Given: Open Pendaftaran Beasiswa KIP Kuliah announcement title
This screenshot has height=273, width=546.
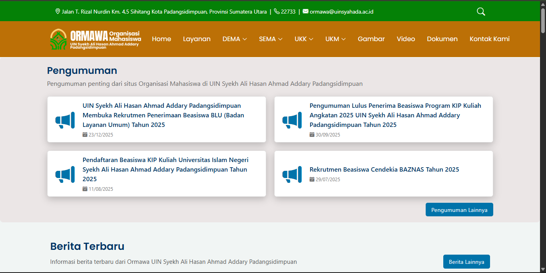Looking at the screenshot, I should 165,169.
